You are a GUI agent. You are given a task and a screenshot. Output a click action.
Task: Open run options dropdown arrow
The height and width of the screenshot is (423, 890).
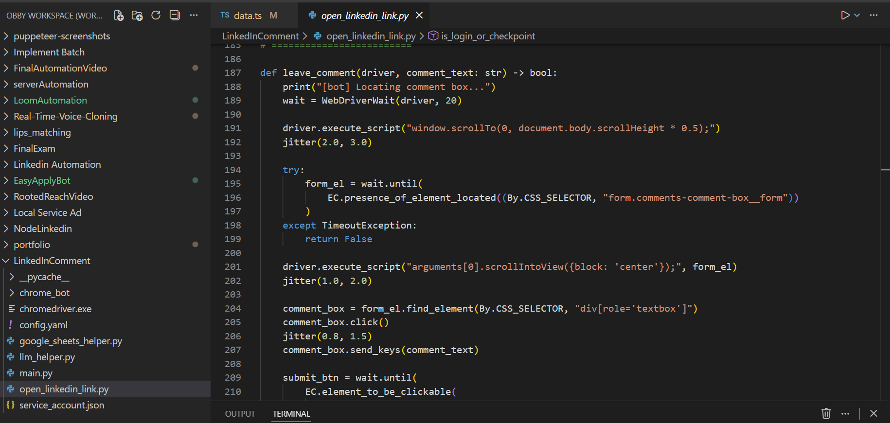[857, 15]
